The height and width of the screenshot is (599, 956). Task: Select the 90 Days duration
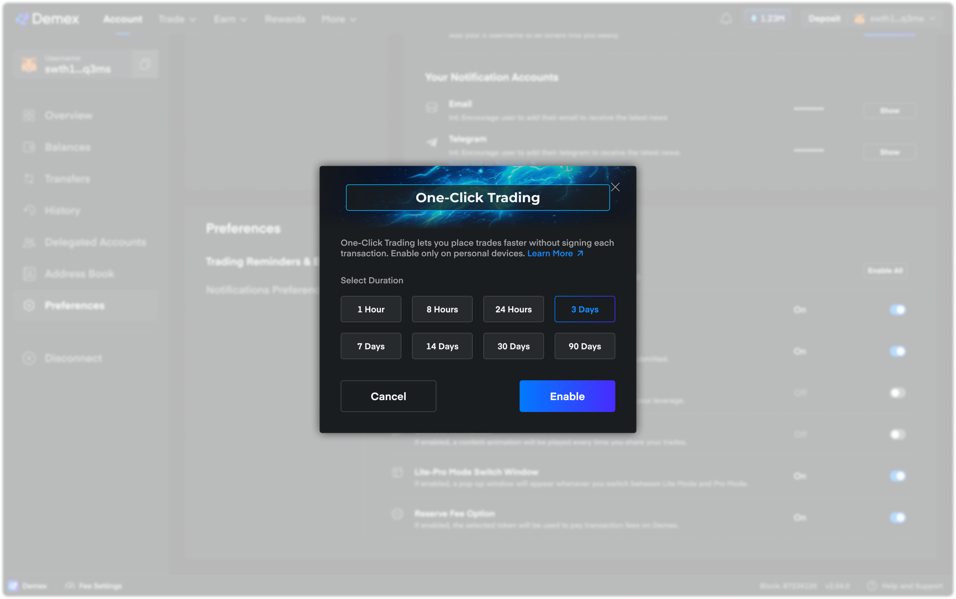(584, 346)
